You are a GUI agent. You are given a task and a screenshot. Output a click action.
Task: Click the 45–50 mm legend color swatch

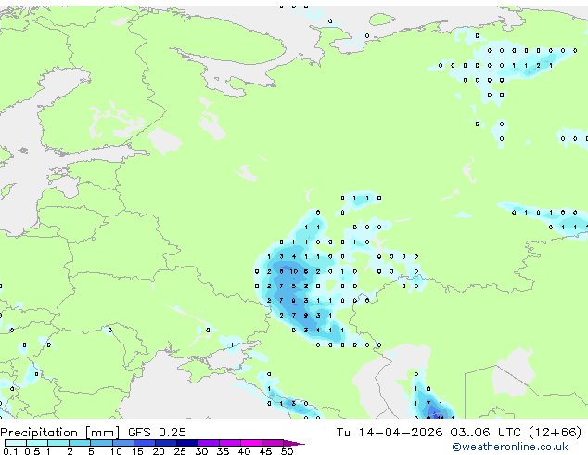point(273,443)
